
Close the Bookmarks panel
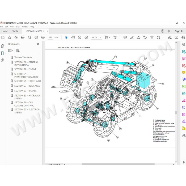coord(38,44)
